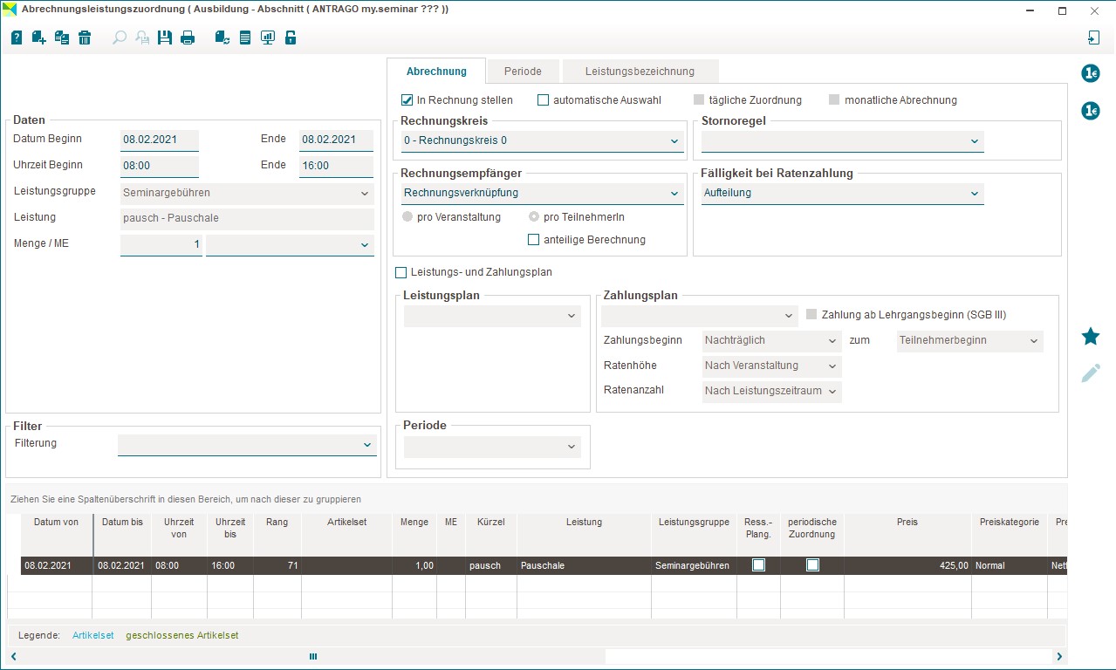Open the Leistungsbezeichnung tab
Screen dimensions: 1116x670
(640, 72)
